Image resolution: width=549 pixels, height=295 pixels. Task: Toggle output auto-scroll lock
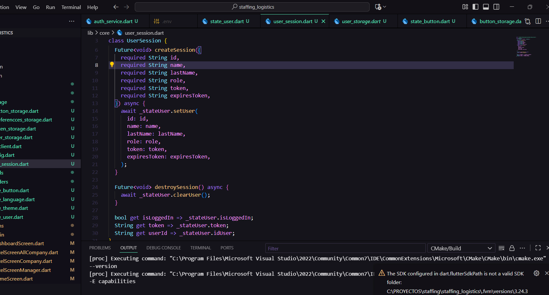click(x=512, y=248)
